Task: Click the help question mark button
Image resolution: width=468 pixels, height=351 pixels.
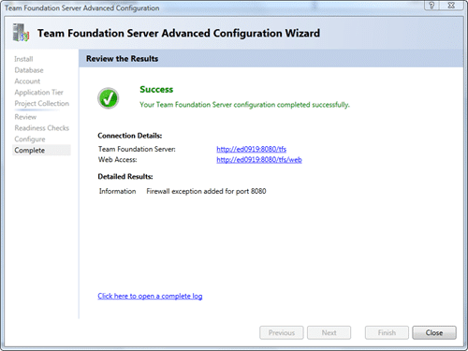Action: pyautogui.click(x=431, y=6)
